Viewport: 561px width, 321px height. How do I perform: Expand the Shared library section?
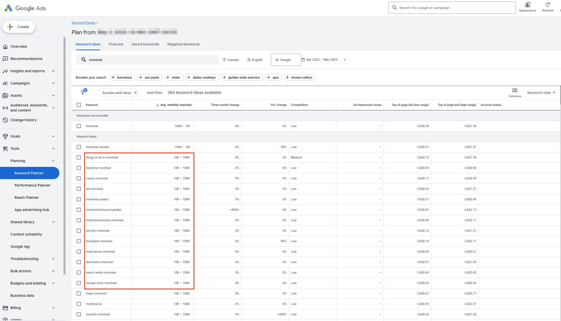53,222
